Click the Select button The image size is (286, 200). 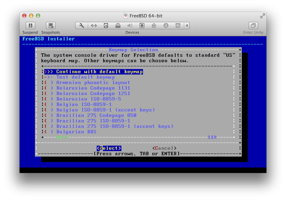tap(109, 148)
